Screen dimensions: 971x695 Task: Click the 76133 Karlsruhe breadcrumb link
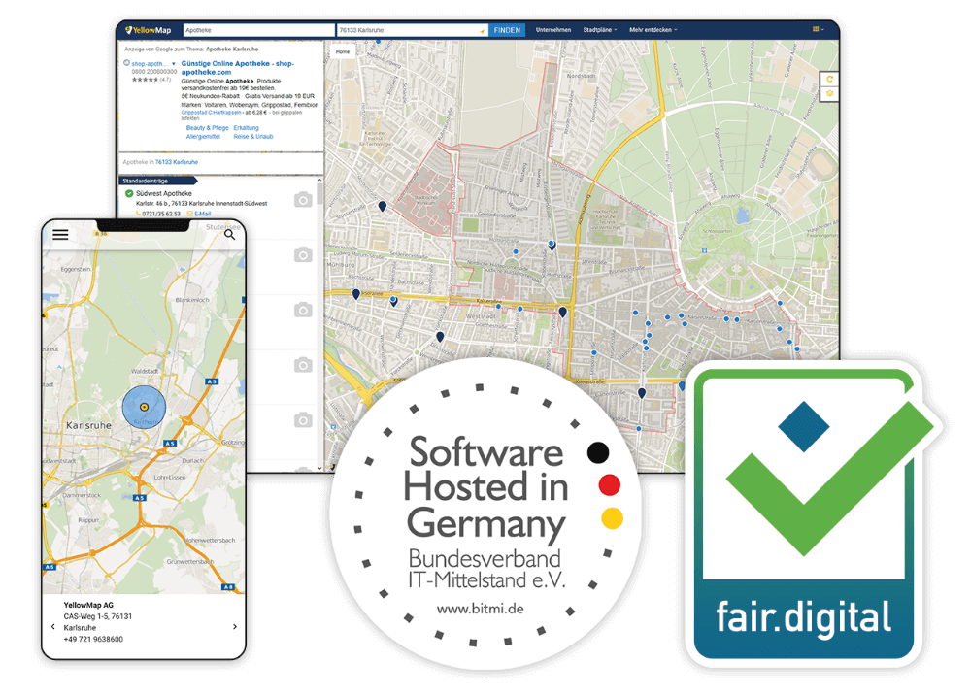177,162
